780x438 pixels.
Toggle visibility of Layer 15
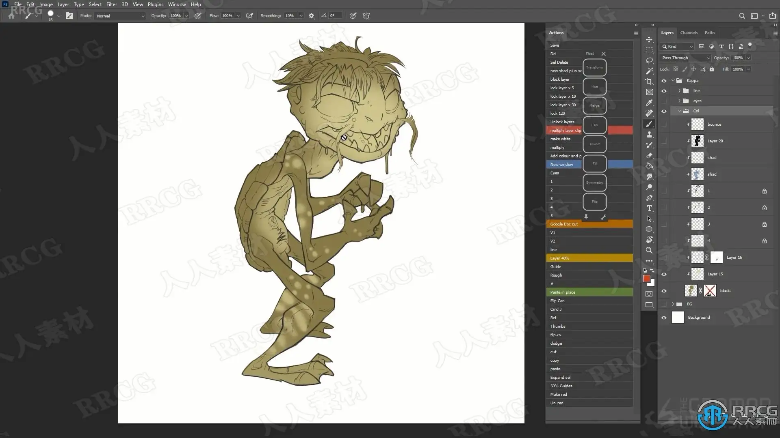coord(664,274)
